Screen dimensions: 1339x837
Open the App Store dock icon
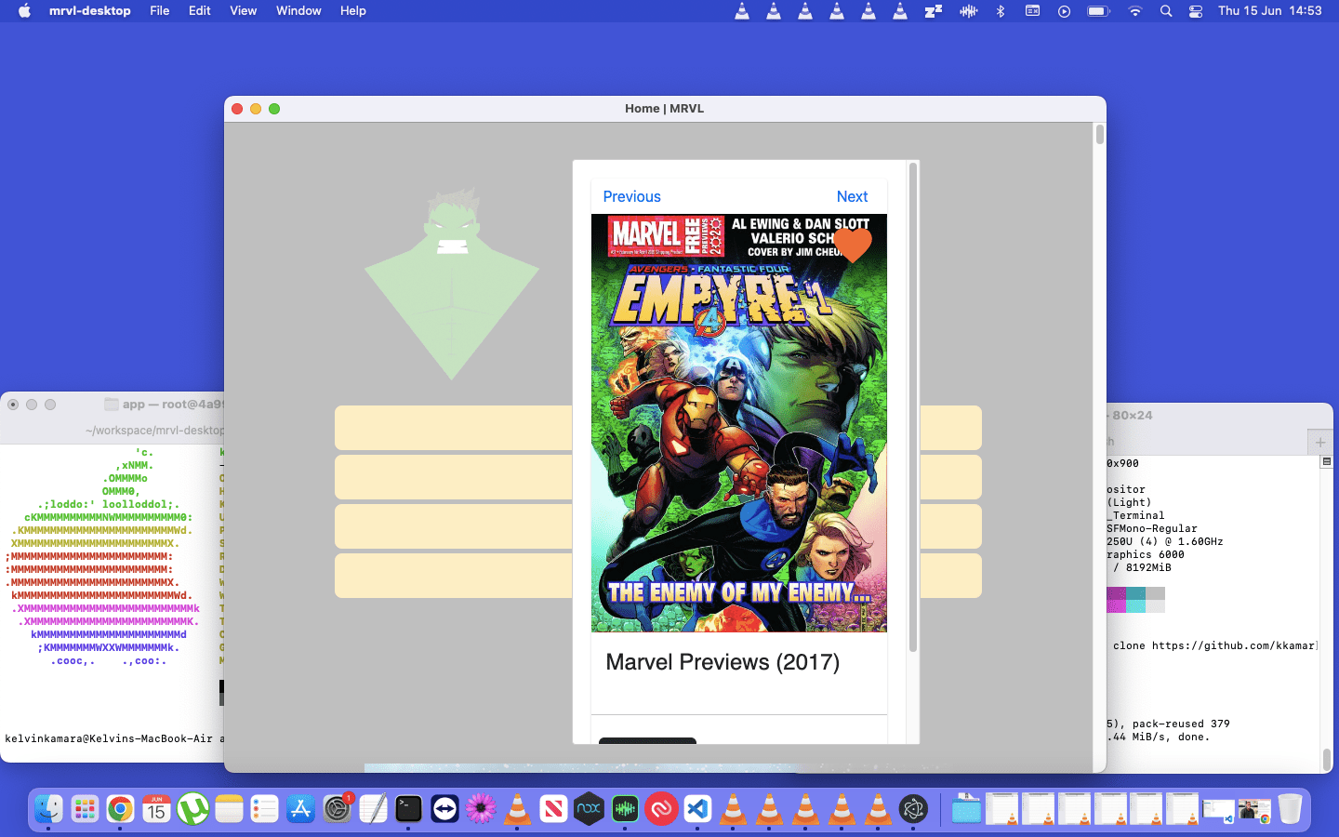[x=300, y=809]
